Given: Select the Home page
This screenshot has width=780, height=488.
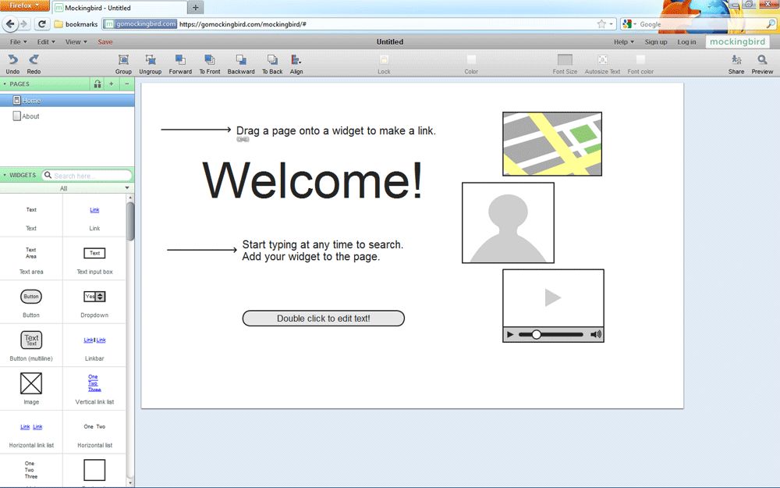Looking at the screenshot, I should click(x=67, y=101).
